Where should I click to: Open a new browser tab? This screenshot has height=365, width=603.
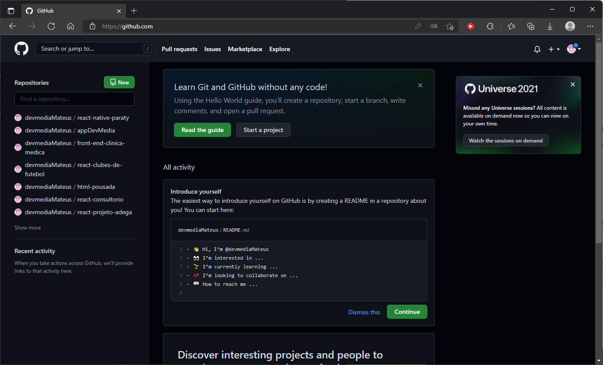134,10
